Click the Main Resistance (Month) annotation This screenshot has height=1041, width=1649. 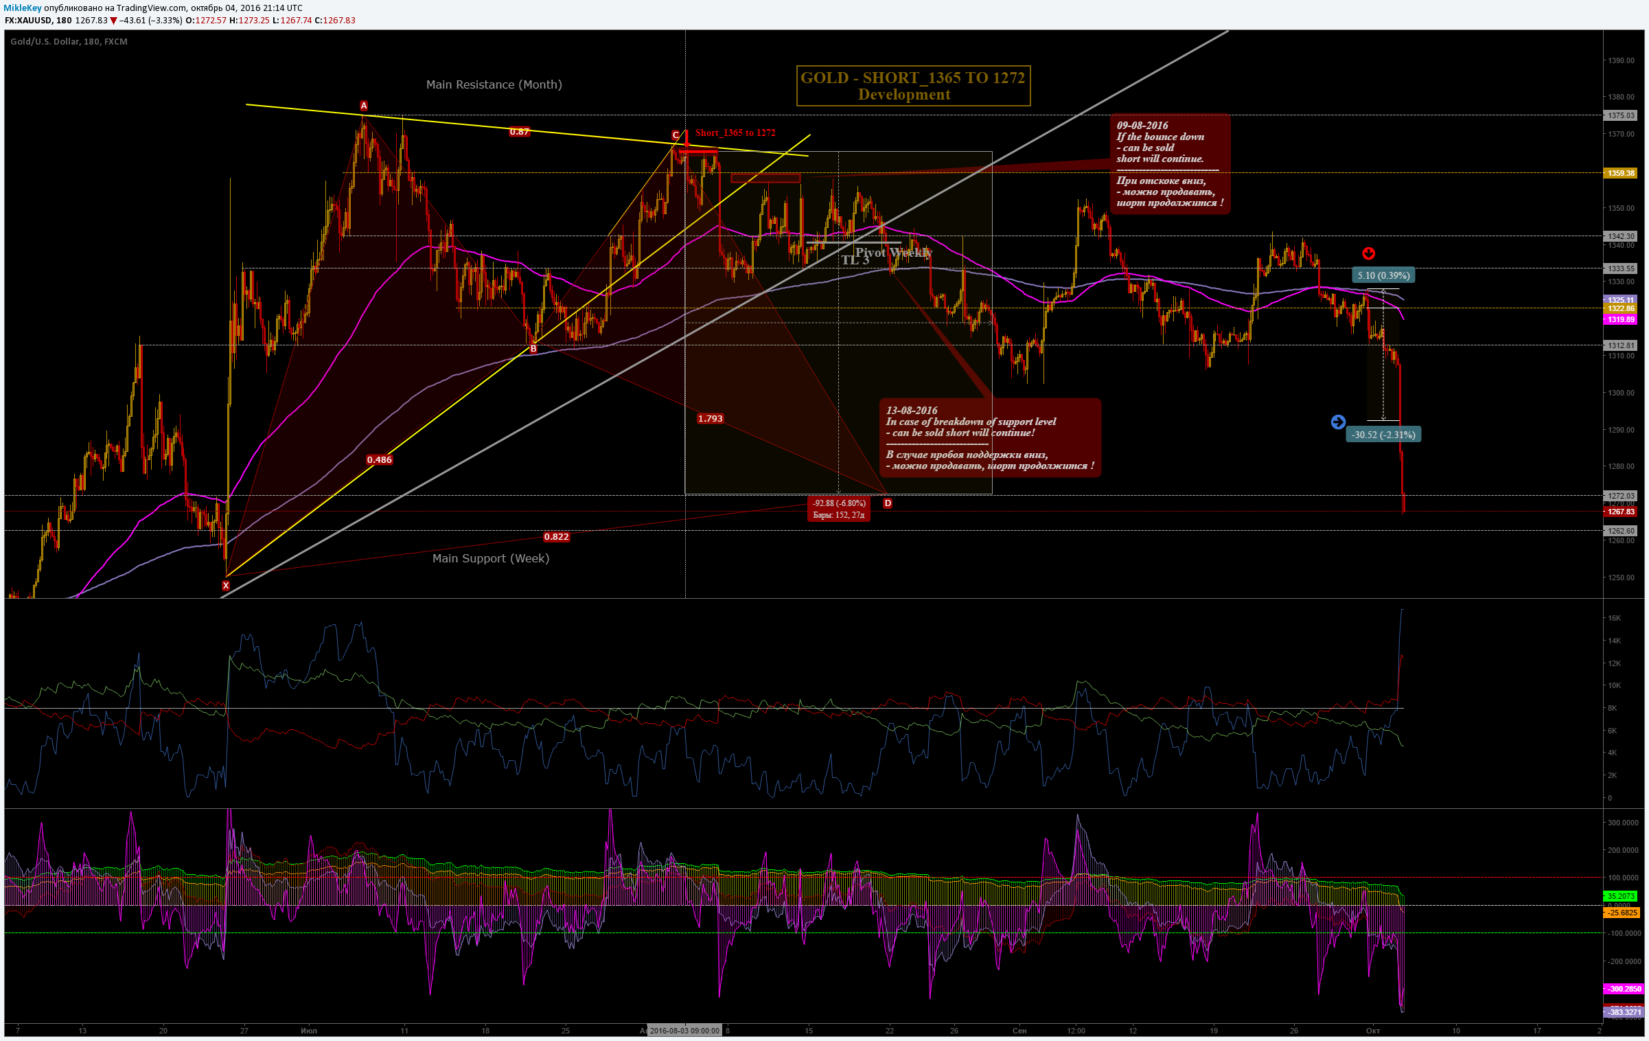494,84
